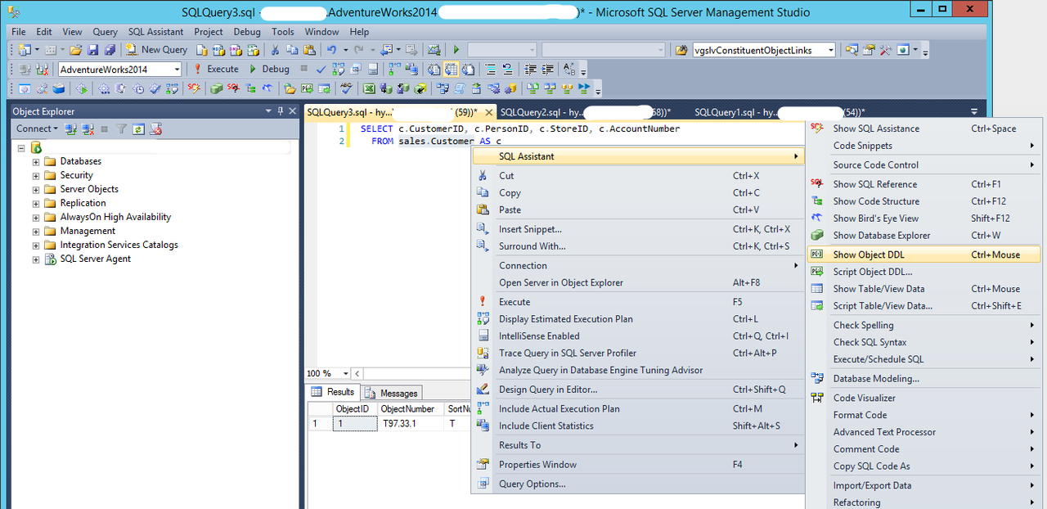Click the Excel export icon in SQL Assistant toolbar

pos(369,88)
